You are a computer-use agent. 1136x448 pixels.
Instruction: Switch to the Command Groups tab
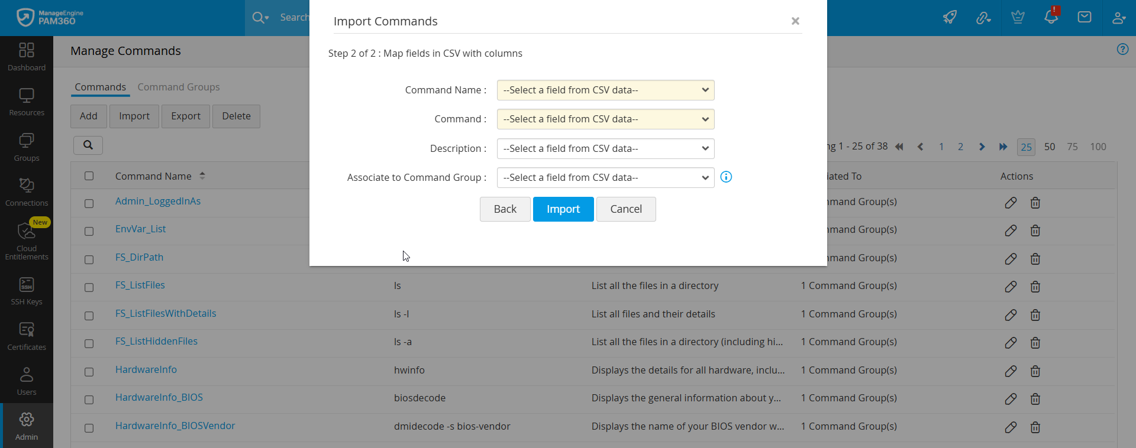pos(179,87)
